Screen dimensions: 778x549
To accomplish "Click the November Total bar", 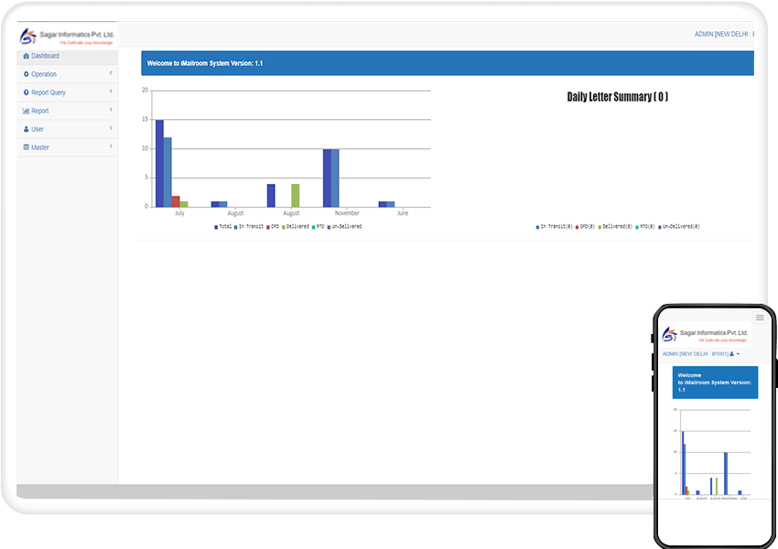I will 327,178.
